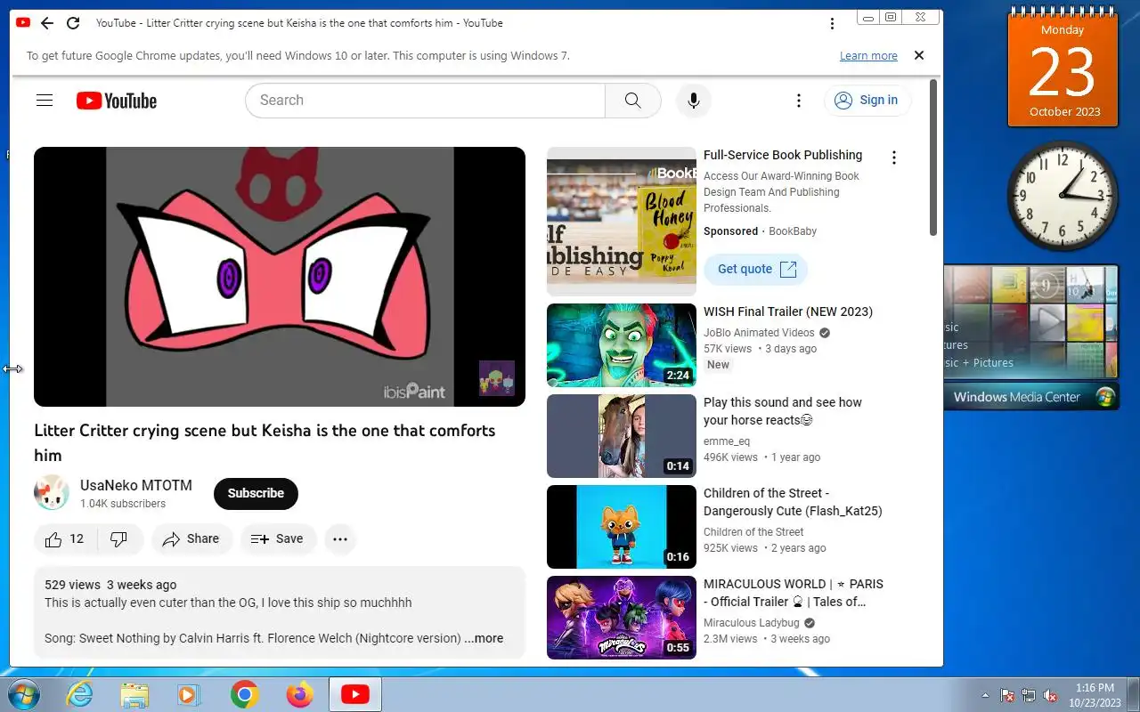Open the ad options three-dot menu

894,158
